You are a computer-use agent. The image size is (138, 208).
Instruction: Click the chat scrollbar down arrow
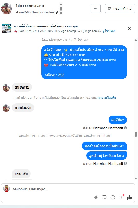[x=136, y=178]
